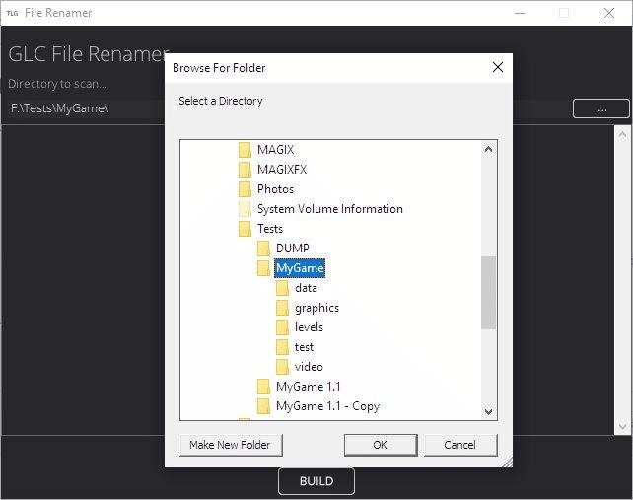Select the test subfolder name
Screen dimensions: 633x500
pos(304,347)
